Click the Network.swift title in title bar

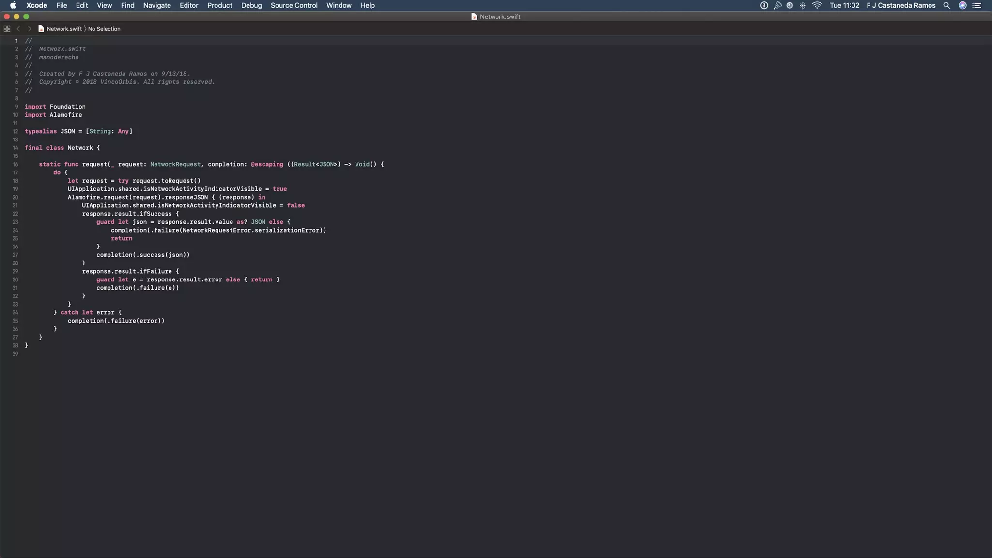pos(500,16)
